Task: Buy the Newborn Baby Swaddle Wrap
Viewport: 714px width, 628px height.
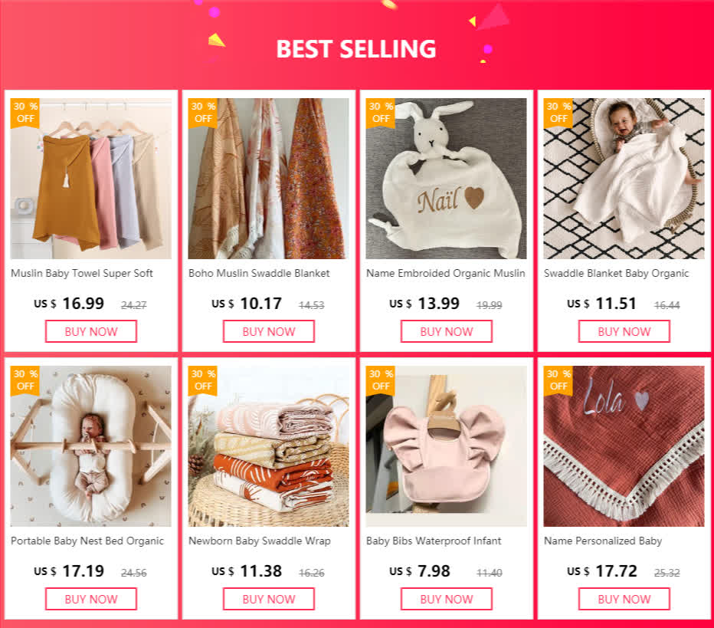Action: coord(269,599)
